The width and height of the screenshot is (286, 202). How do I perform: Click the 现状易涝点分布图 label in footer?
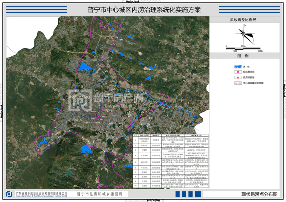coord(259,194)
